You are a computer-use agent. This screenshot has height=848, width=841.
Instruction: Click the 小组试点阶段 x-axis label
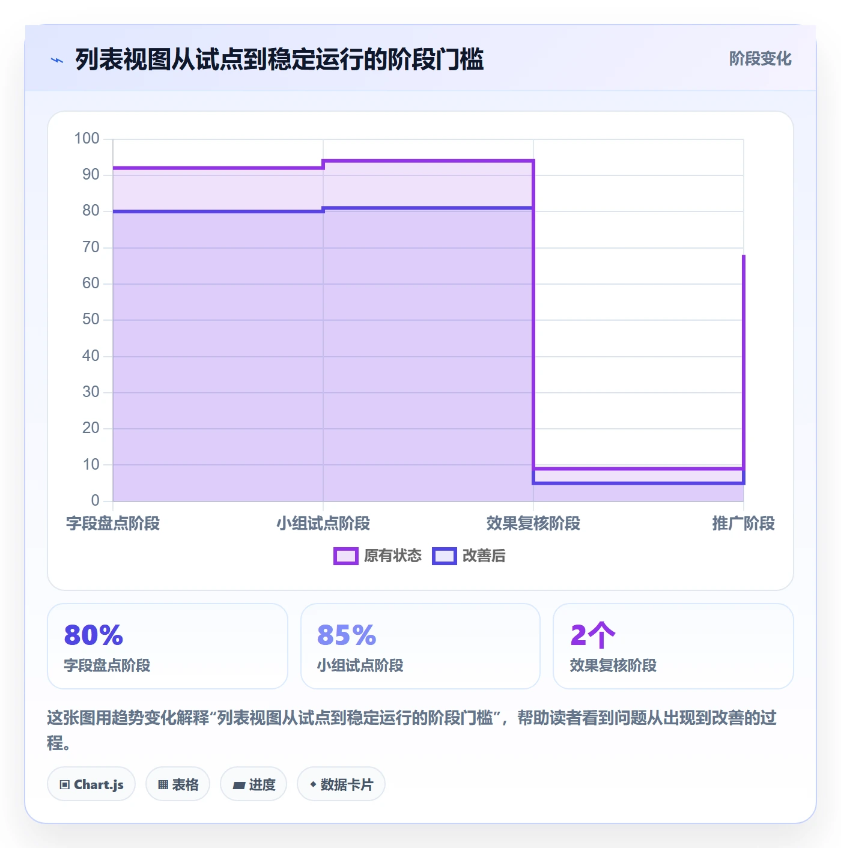click(323, 524)
